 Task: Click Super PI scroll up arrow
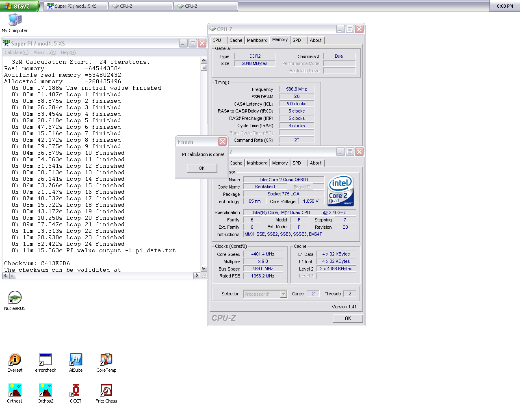tap(204, 61)
